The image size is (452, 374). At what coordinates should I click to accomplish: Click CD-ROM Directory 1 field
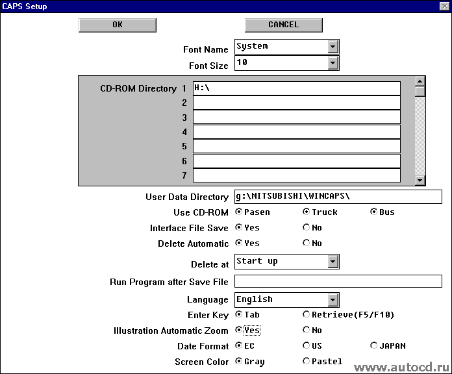coord(297,88)
